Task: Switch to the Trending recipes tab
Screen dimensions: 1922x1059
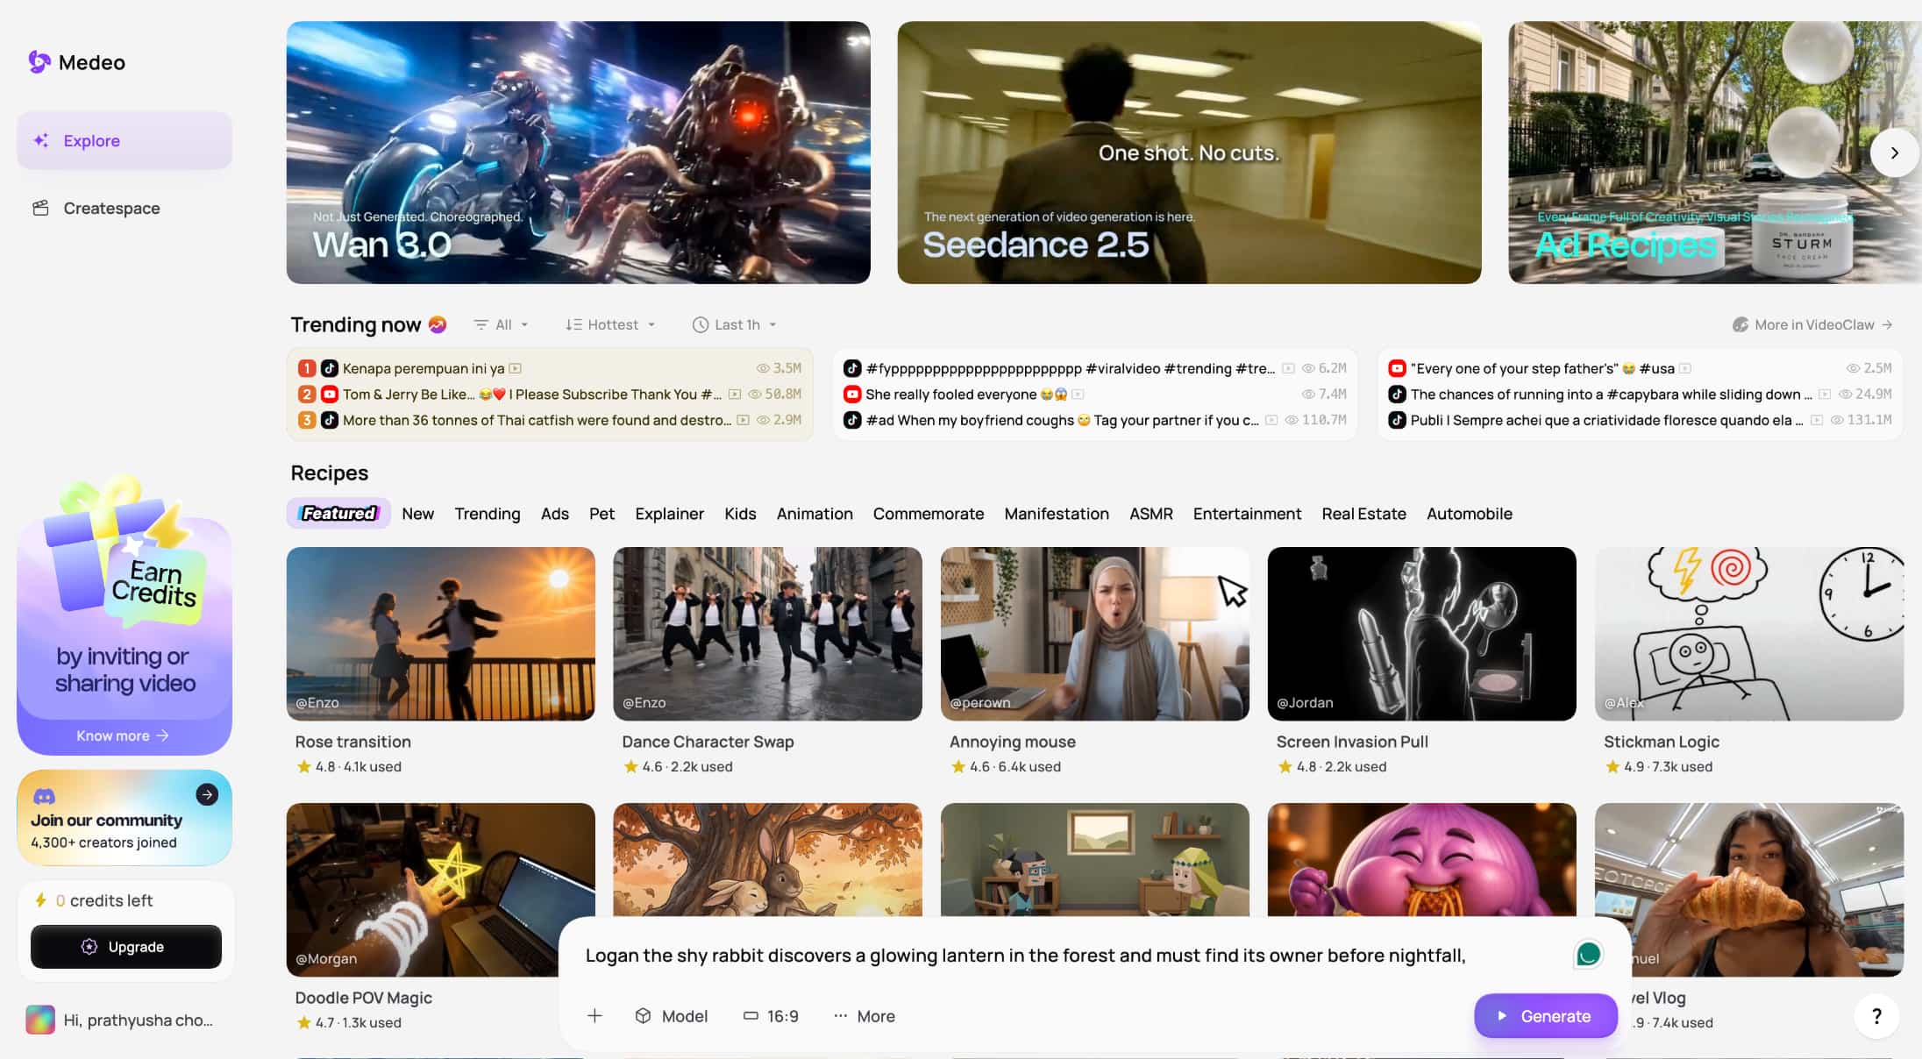Action: (x=488, y=514)
